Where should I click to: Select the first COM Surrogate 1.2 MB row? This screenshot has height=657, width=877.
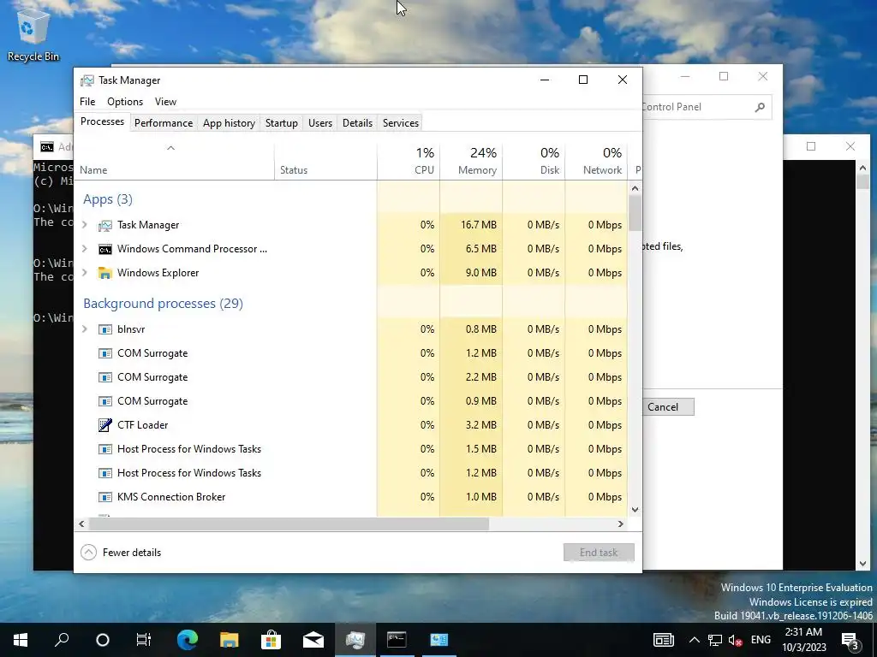pyautogui.click(x=350, y=353)
